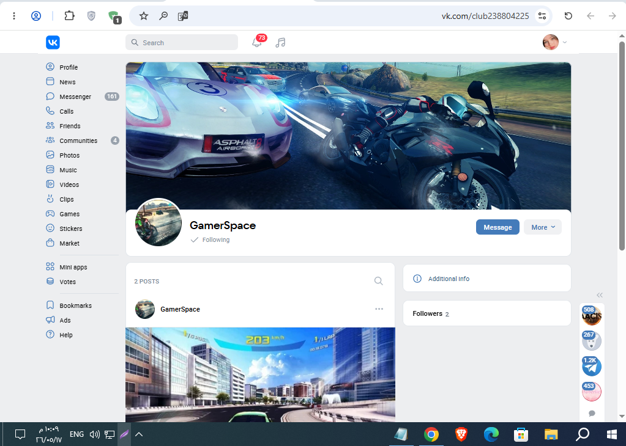Click the Calls phone icon
The height and width of the screenshot is (446, 626).
coord(50,111)
